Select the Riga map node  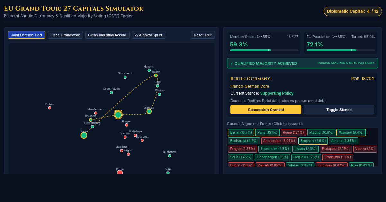158,86
